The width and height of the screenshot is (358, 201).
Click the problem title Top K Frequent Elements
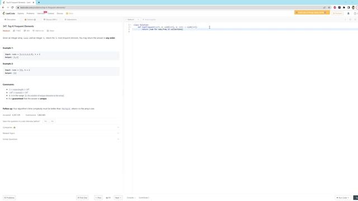18,26
